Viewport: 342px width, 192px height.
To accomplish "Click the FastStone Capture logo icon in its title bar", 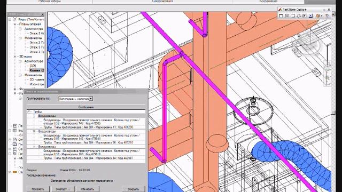I will (280, 10).
